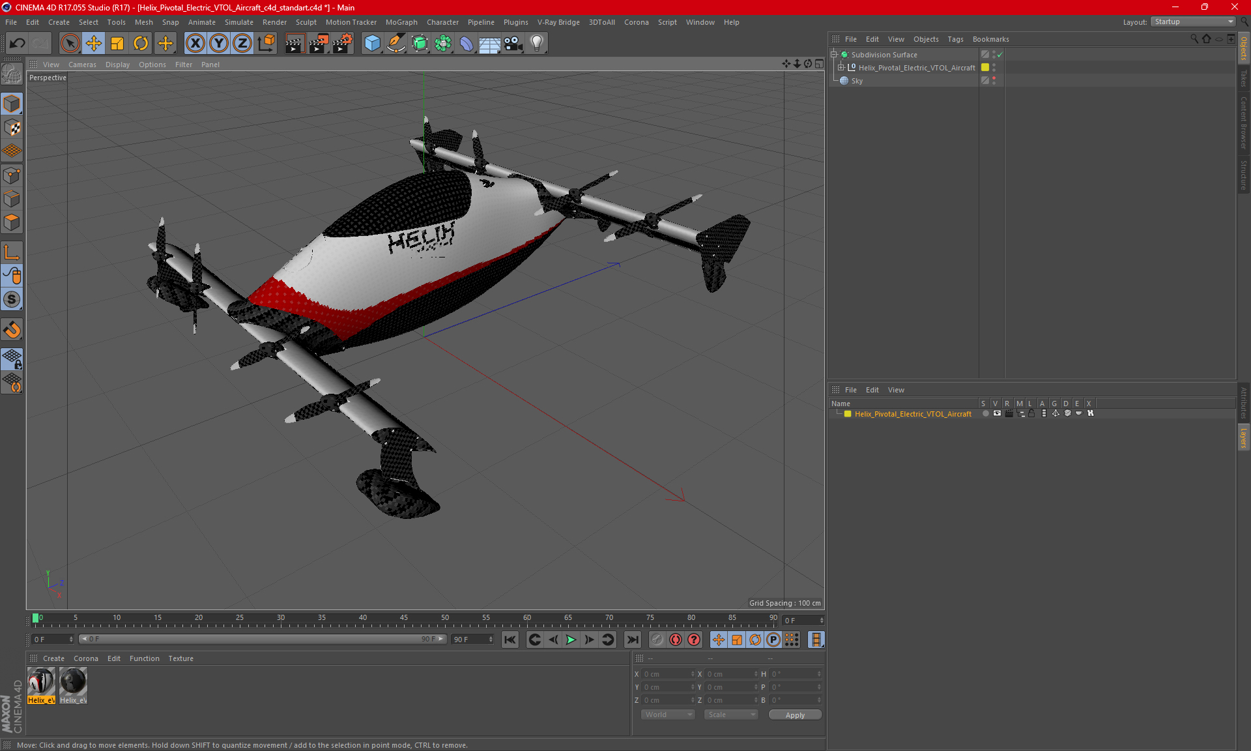Click the X position input field
The height and width of the screenshot is (751, 1251).
(x=667, y=674)
